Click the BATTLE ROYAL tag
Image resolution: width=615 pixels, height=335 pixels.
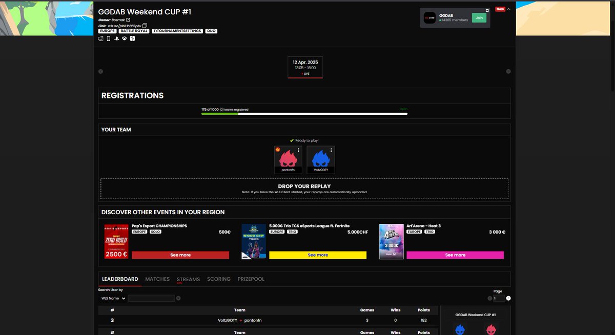pyautogui.click(x=134, y=31)
